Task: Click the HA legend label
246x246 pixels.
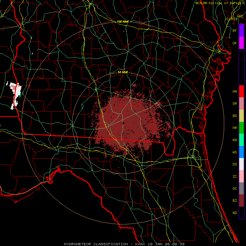Action: 235,91
